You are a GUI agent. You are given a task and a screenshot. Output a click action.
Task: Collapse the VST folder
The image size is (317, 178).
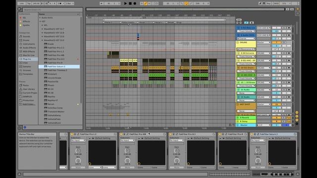[40, 21]
